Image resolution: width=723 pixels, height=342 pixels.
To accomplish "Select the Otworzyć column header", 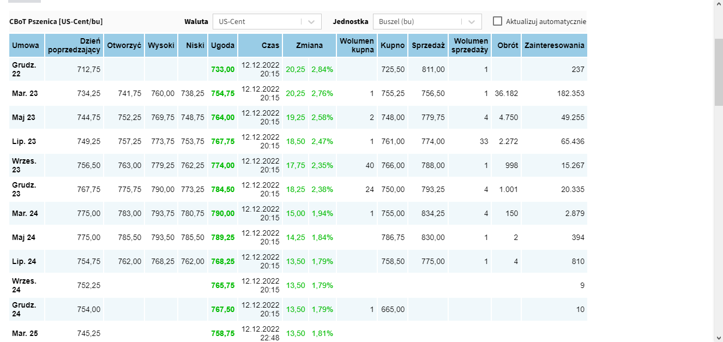I will (x=124, y=45).
